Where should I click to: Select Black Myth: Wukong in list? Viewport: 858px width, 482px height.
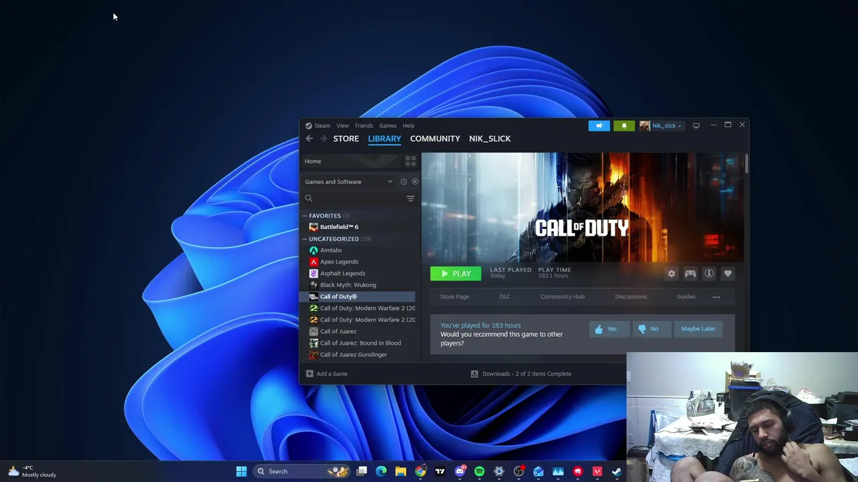click(348, 285)
